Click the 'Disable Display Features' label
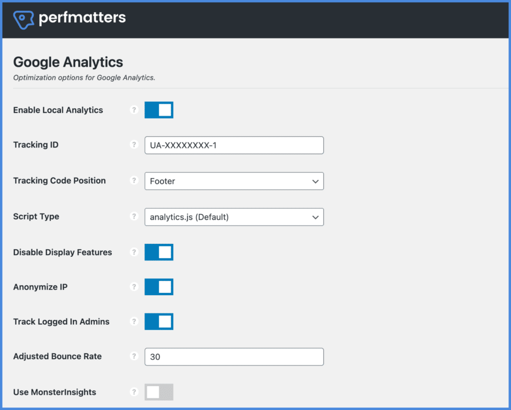The height and width of the screenshot is (410, 511). (x=62, y=252)
